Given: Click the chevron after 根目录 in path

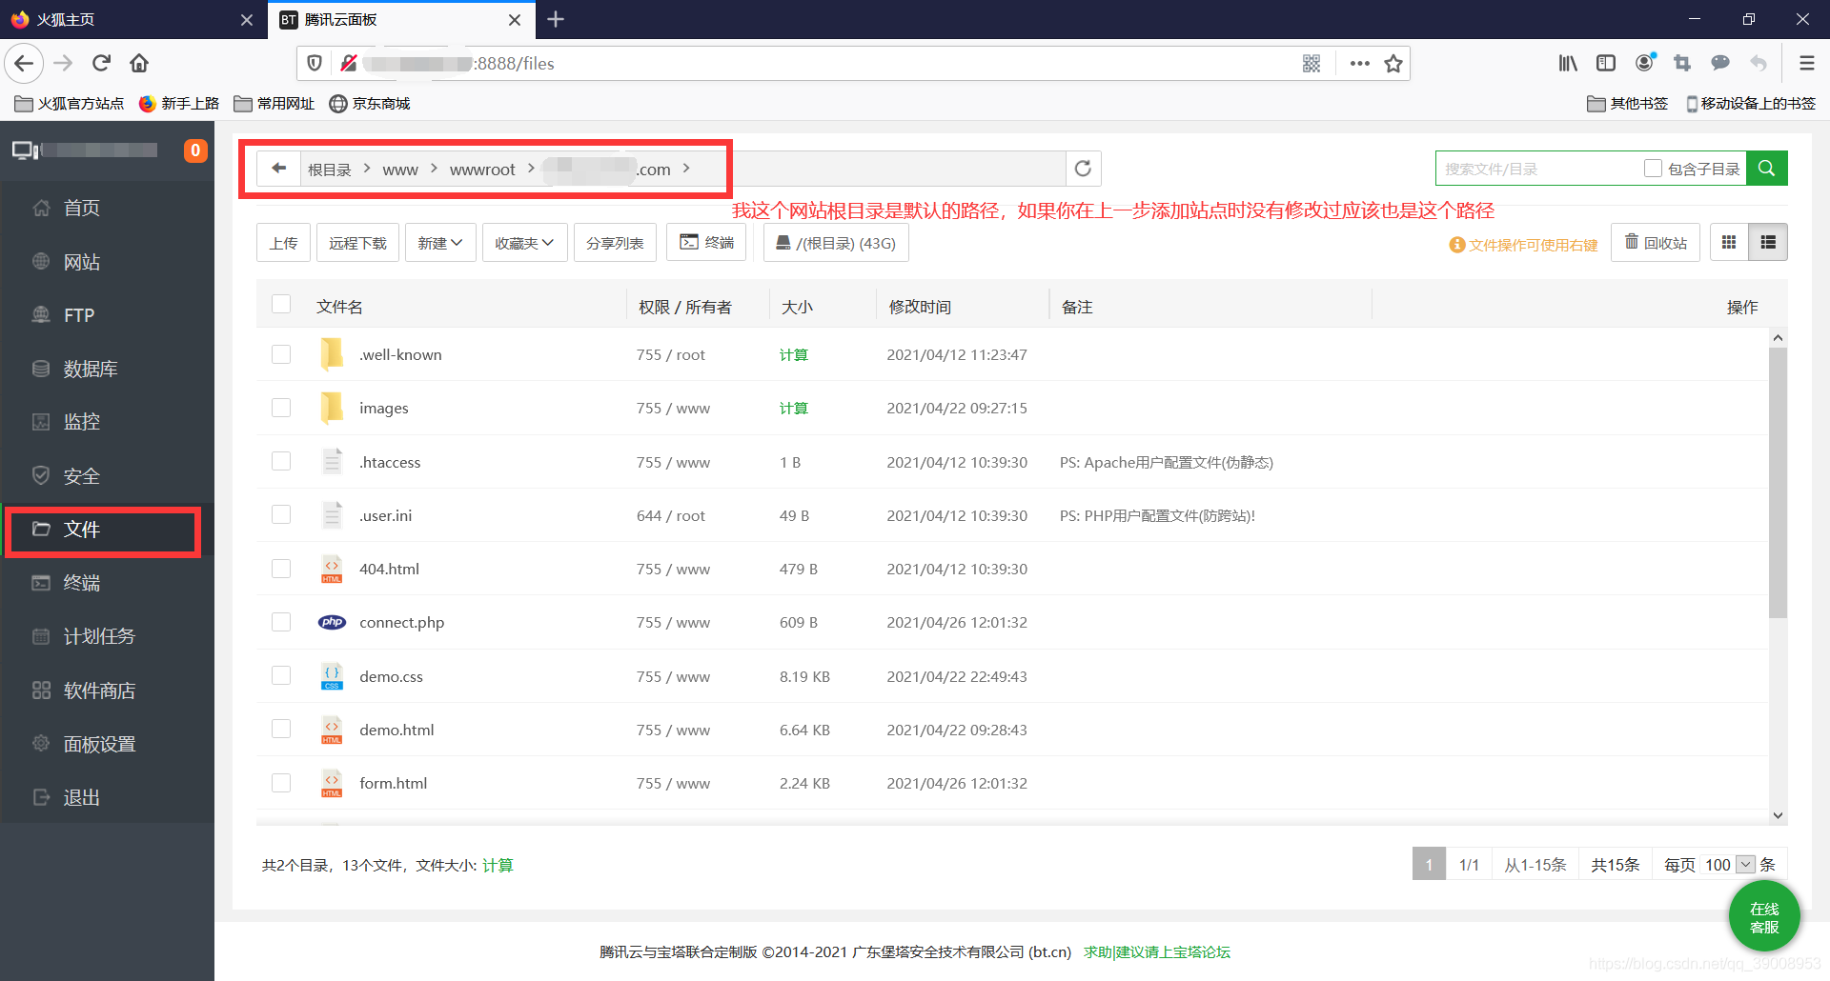Looking at the screenshot, I should pyautogui.click(x=367, y=169).
